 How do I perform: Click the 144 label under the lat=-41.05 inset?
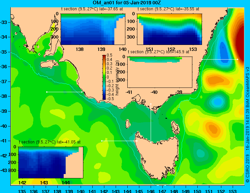click(66, 183)
